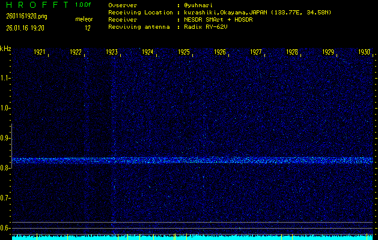Screen dimensions: 378x240
Task: Click the 0.7 kHz axis label
Action: 5,198
